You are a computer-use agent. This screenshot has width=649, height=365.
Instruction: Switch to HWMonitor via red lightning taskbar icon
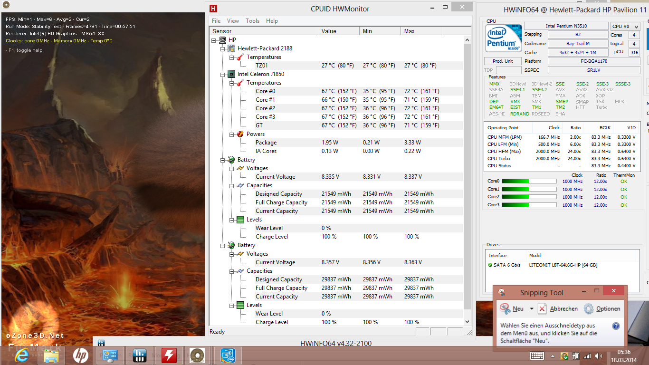click(169, 355)
